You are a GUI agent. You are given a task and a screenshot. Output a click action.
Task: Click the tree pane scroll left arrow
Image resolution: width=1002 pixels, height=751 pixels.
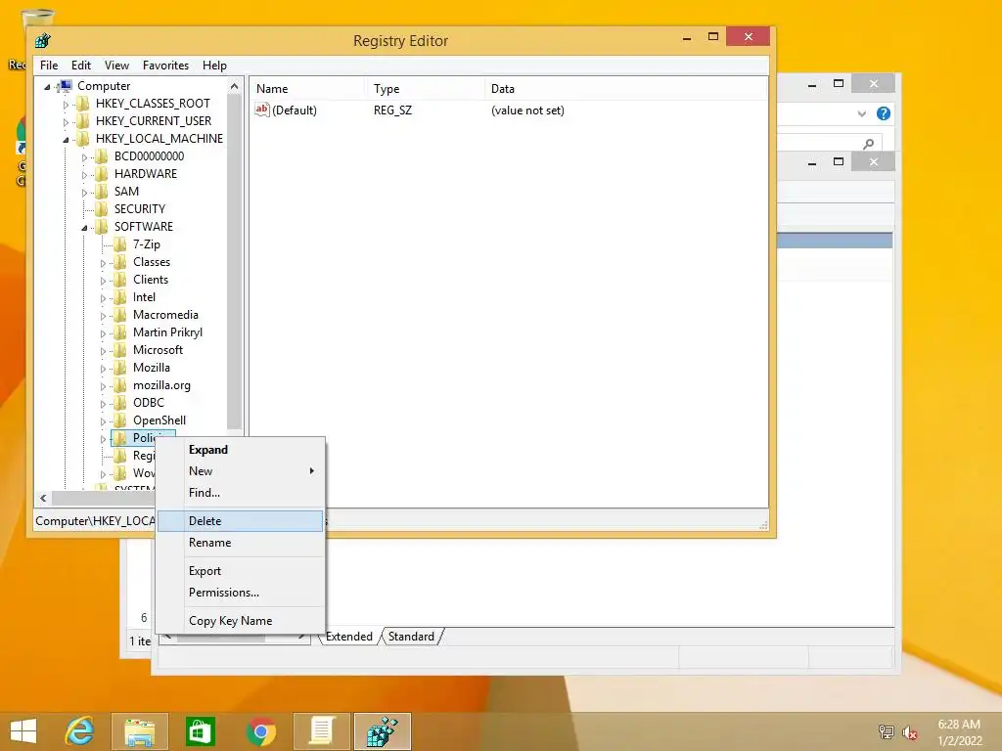(x=43, y=498)
